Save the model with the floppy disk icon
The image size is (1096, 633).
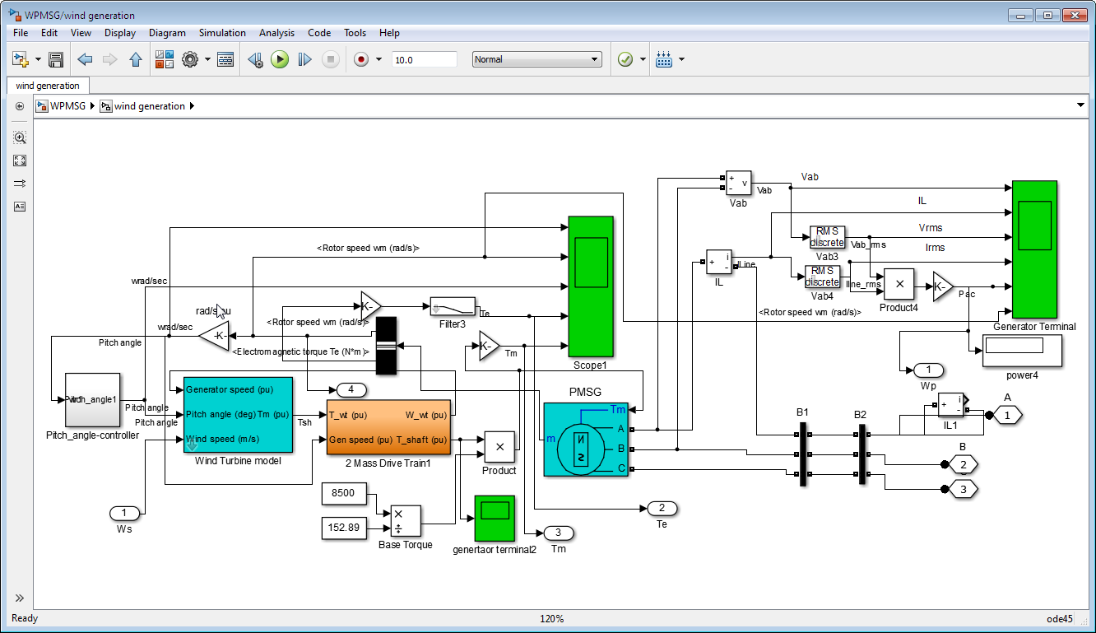tap(56, 59)
